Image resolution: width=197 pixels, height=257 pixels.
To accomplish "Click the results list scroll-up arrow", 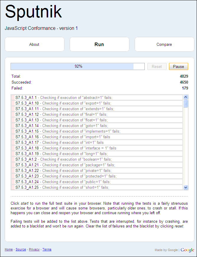I will pyautogui.click(x=185, y=97).
